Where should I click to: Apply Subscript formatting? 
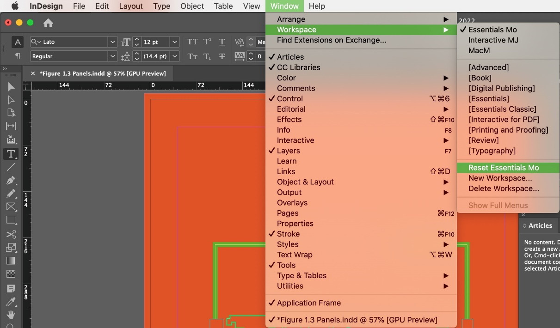click(x=207, y=56)
